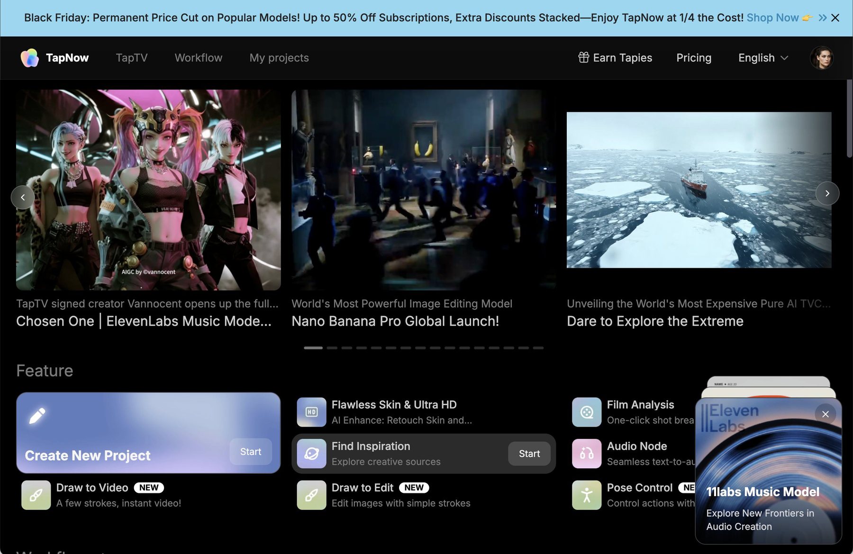Click 'AI Enhance: Retouch Skin and...' description
The width and height of the screenshot is (853, 554).
(x=402, y=420)
